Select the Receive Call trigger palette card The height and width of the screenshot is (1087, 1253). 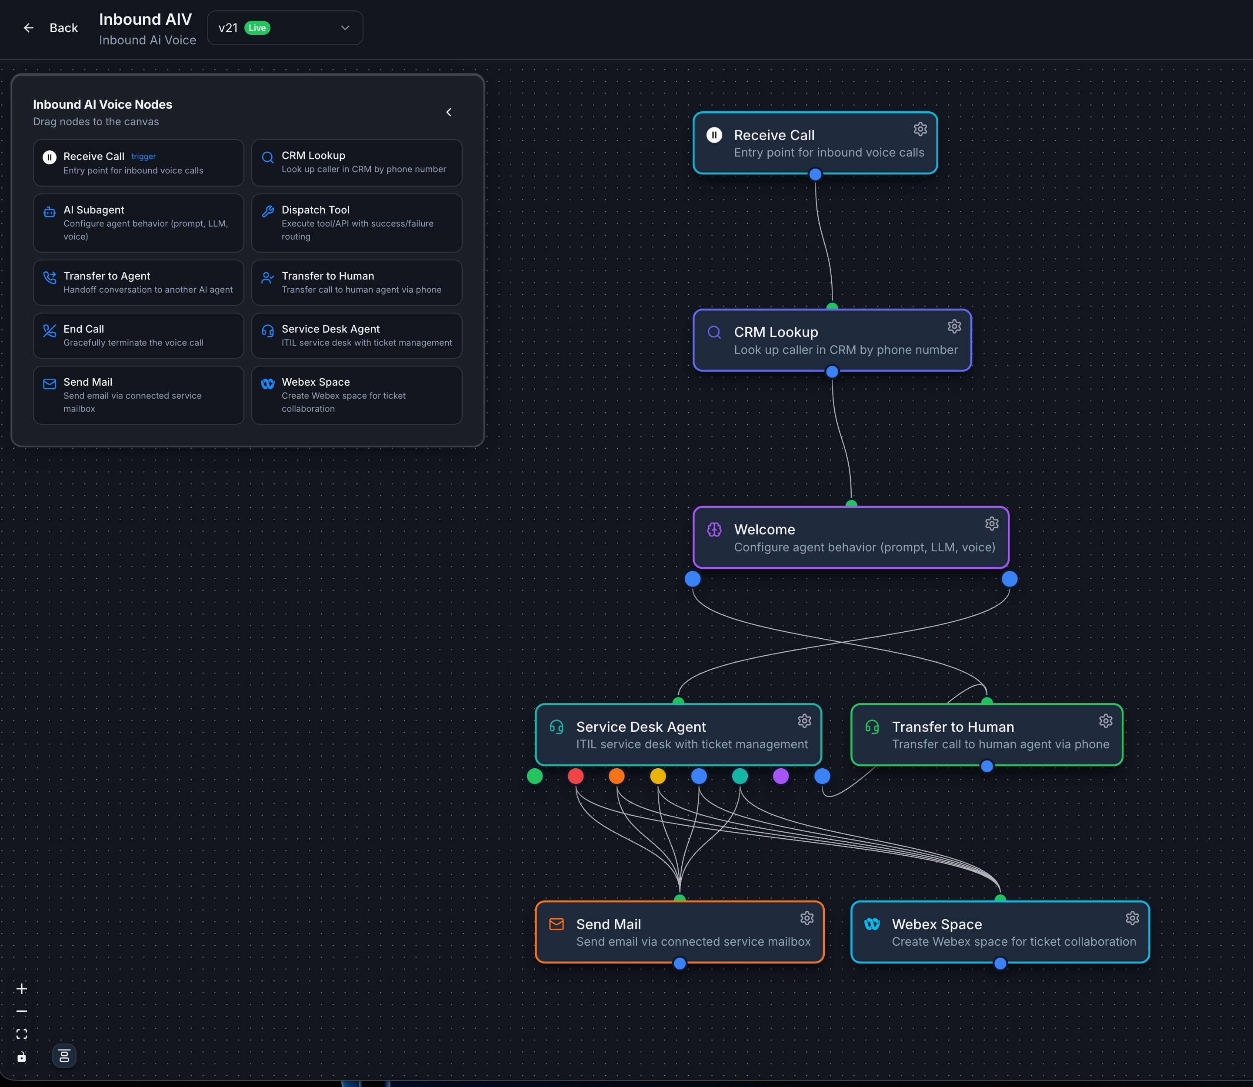(x=138, y=163)
